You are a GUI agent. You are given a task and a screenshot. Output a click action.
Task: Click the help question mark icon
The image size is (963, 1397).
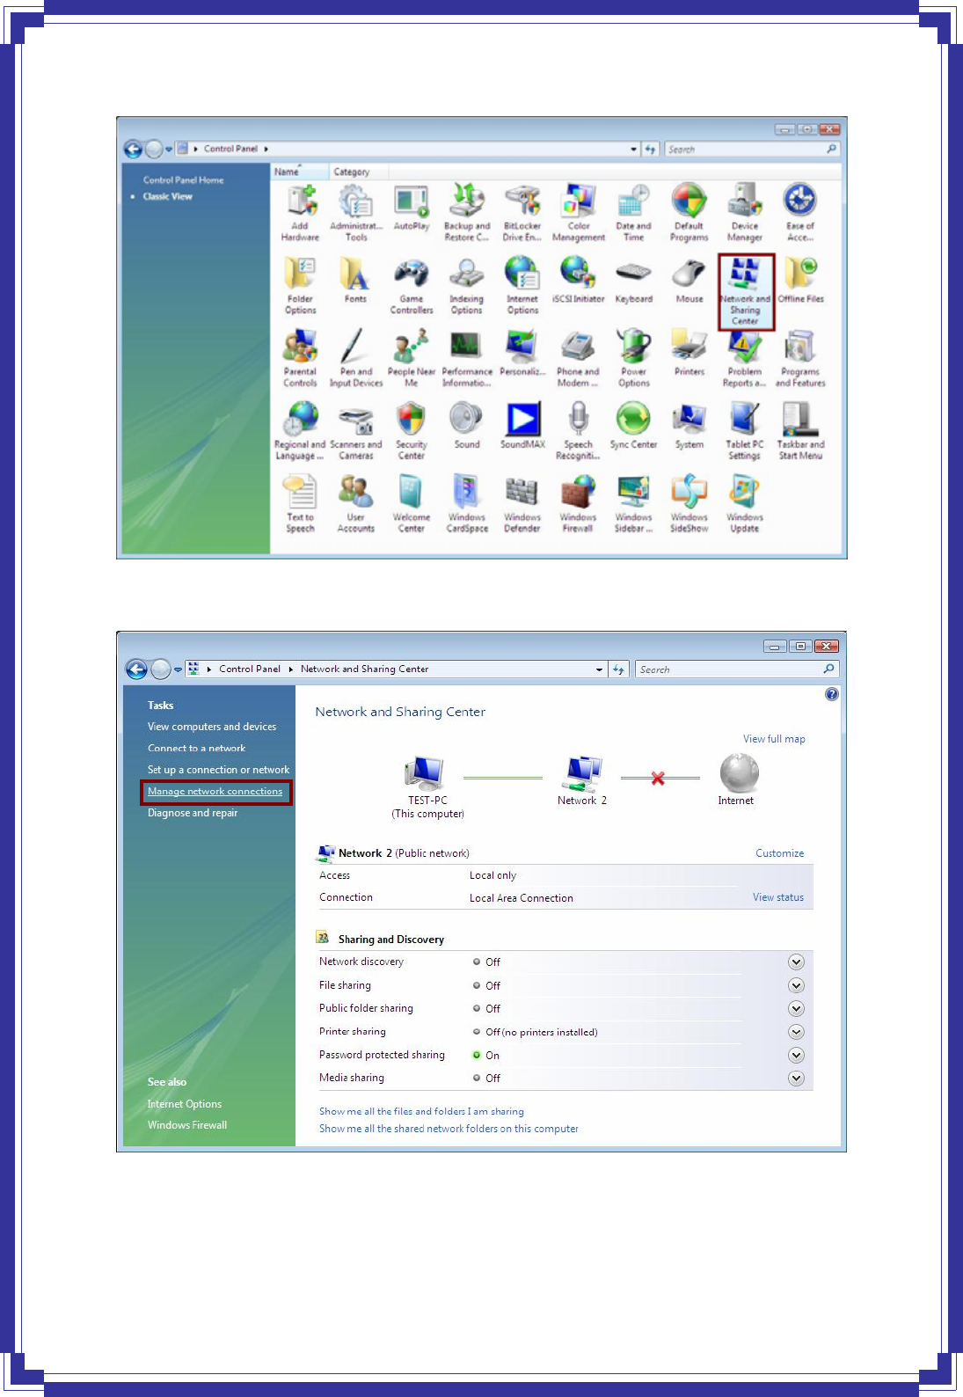point(832,694)
